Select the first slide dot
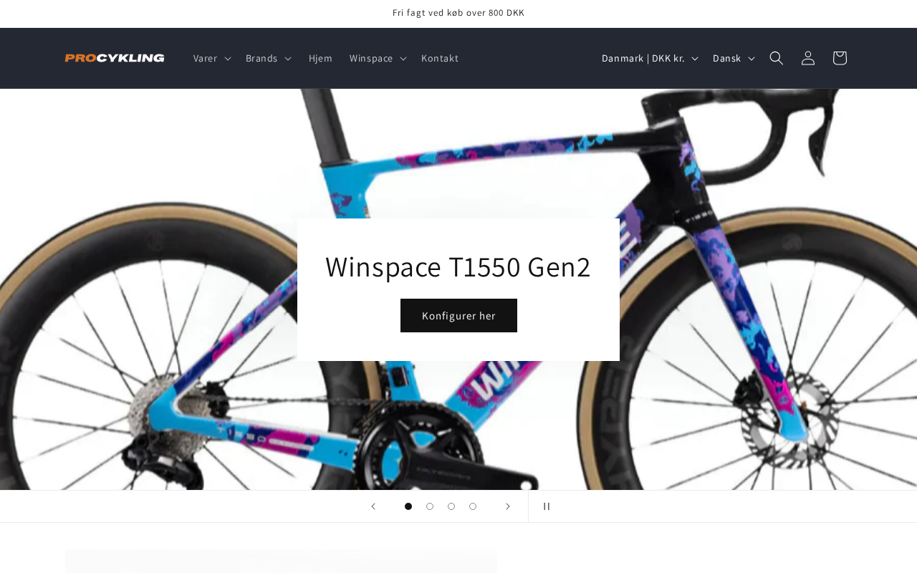The image size is (917, 573). (x=408, y=506)
